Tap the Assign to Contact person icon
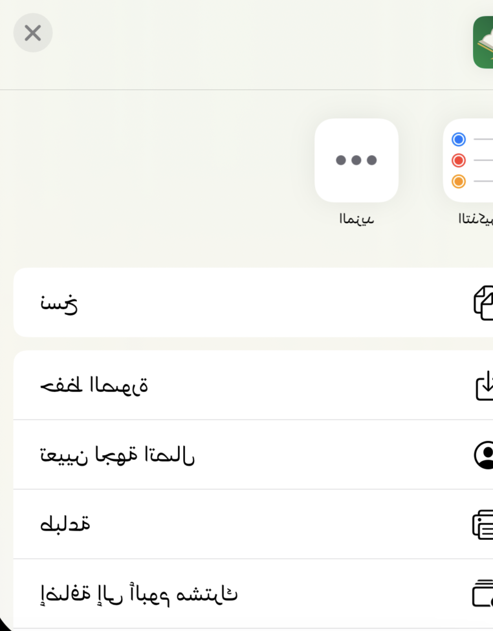Screen dimensions: 493x631 pyautogui.click(x=484, y=455)
